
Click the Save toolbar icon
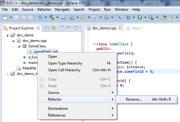(x=16, y=18)
